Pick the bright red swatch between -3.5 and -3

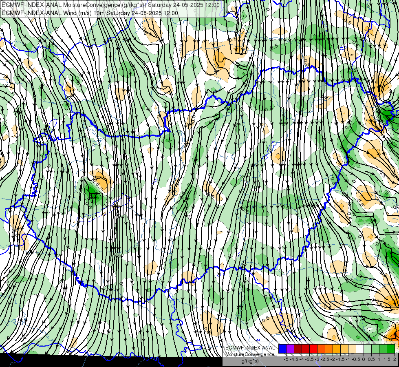click(313, 349)
